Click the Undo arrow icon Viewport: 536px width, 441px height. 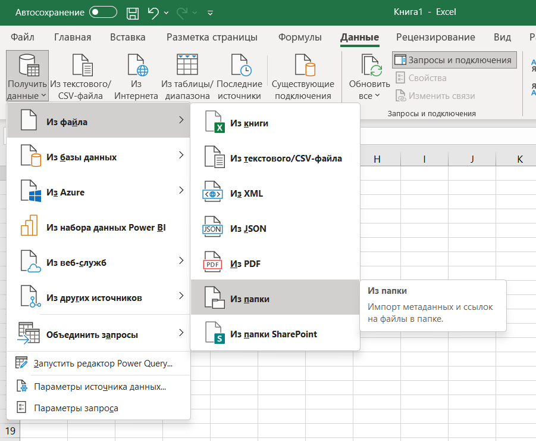tap(153, 13)
